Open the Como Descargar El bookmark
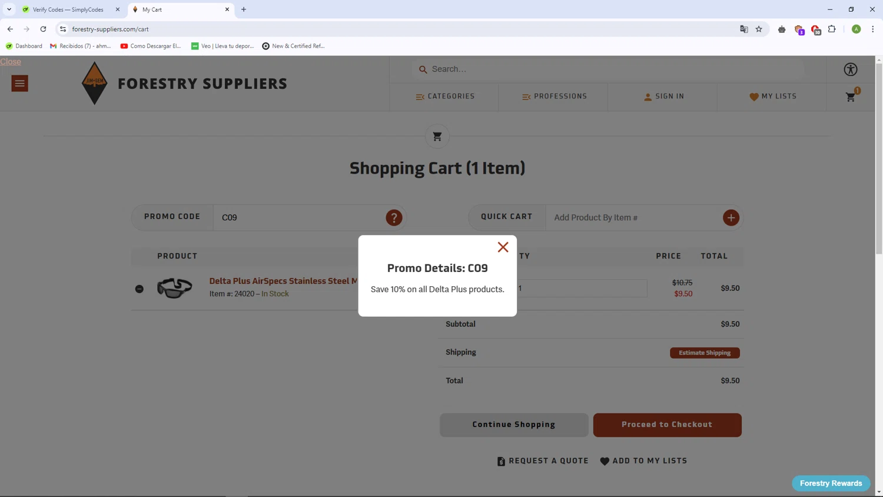Screen dimensions: 883x497 pyautogui.click(x=151, y=46)
